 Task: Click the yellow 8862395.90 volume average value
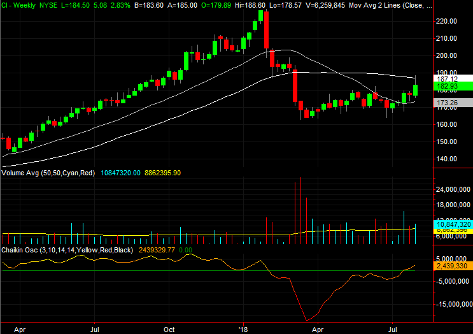(162, 173)
